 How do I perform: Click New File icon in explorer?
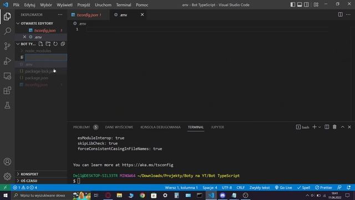pyautogui.click(x=40, y=44)
